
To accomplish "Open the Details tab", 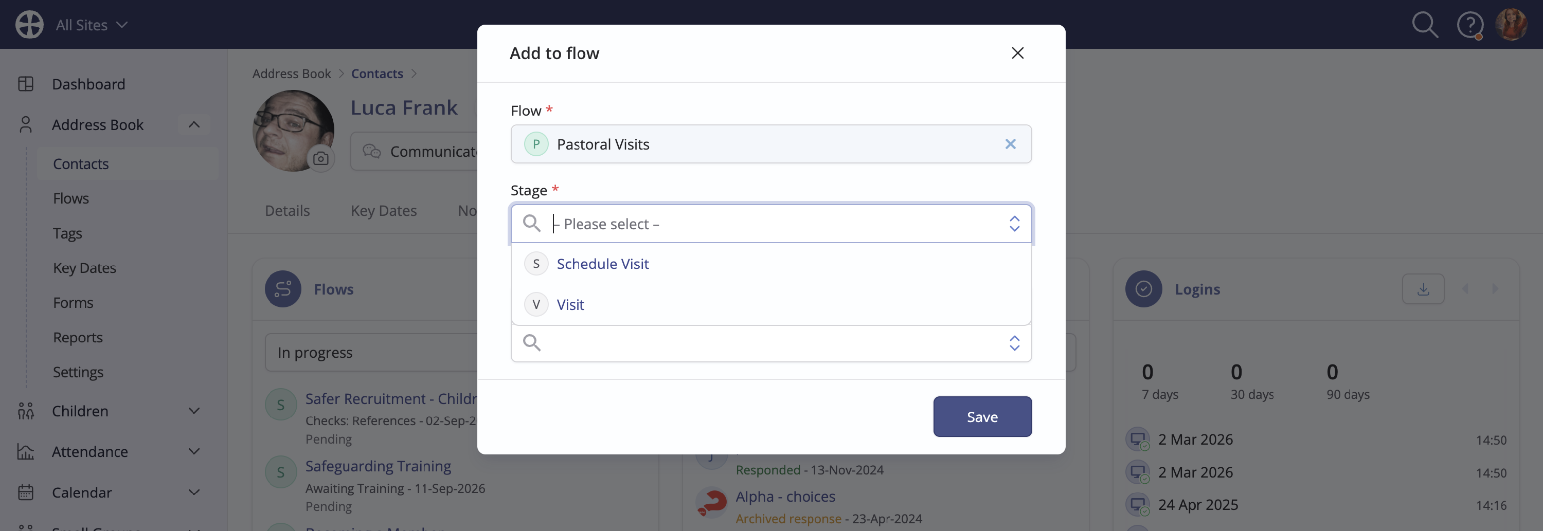I will (287, 211).
